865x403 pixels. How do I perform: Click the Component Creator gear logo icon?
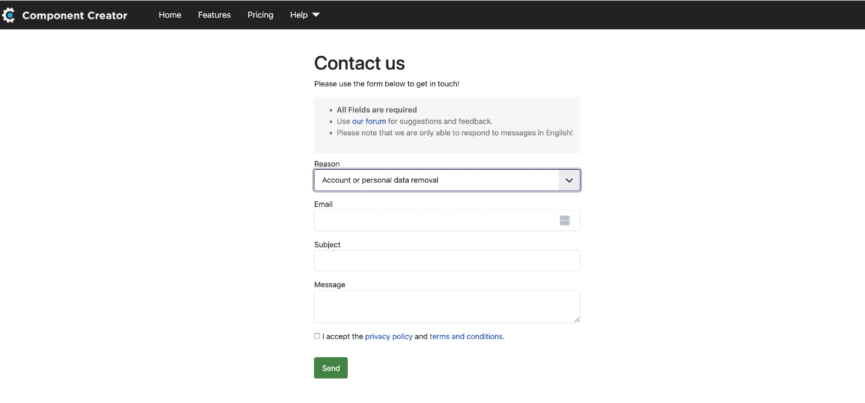point(8,15)
